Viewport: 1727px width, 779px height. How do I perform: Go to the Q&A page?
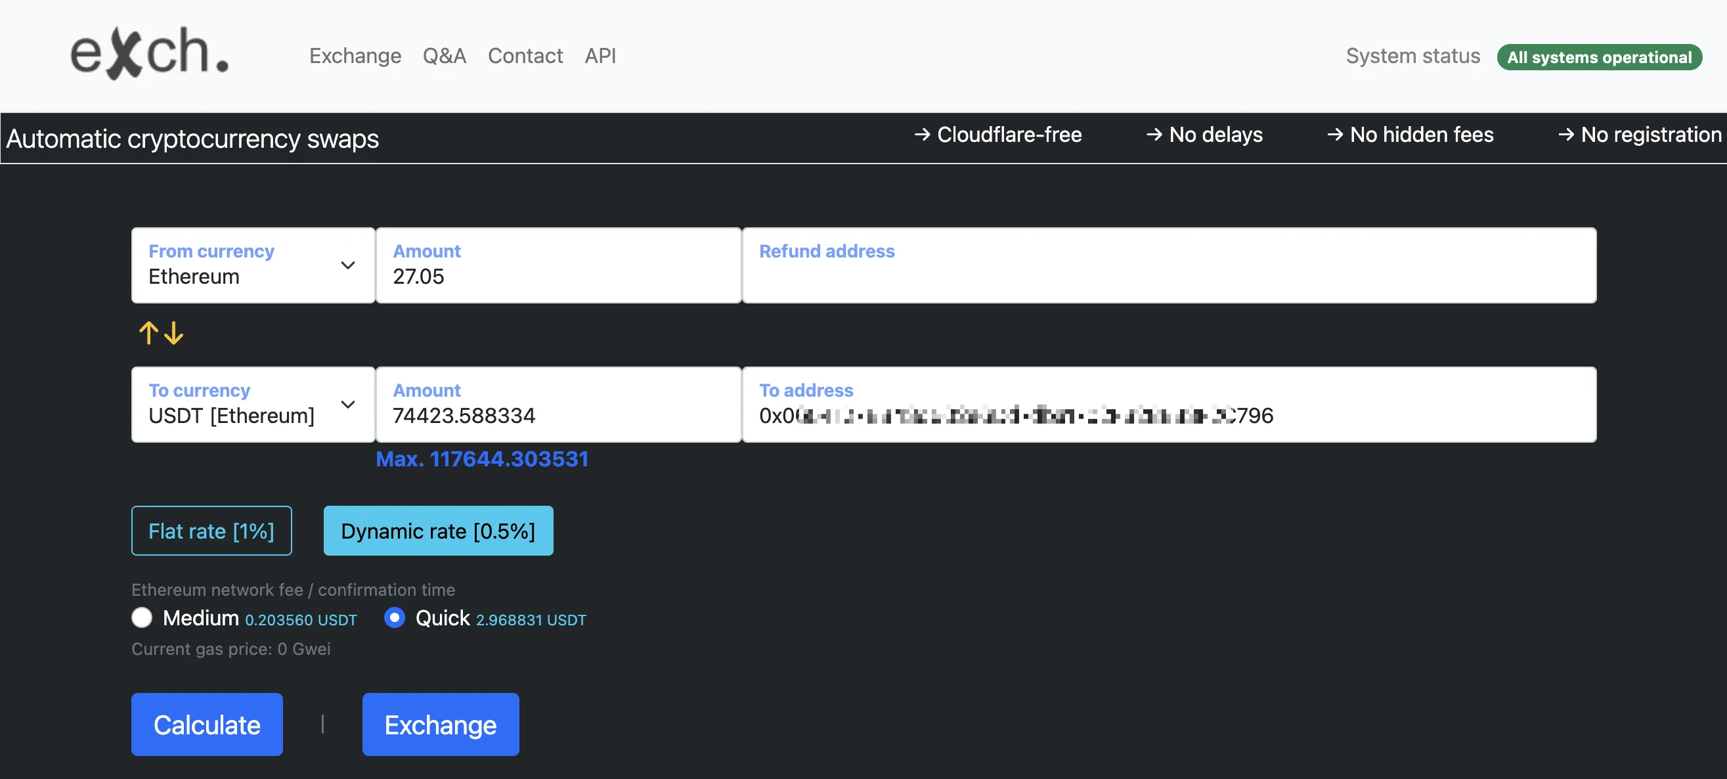tap(444, 56)
